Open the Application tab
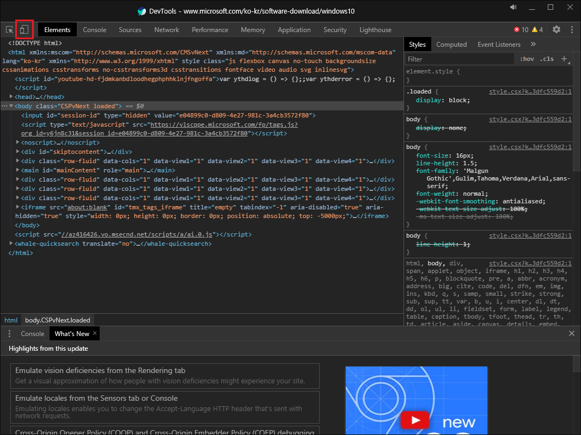This screenshot has width=581, height=435. (294, 29)
